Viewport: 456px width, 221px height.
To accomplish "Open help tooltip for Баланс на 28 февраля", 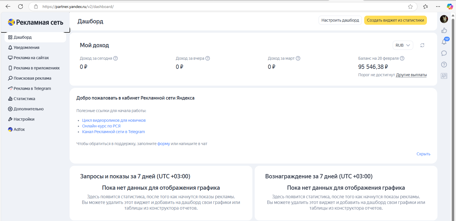I will coord(402,58).
